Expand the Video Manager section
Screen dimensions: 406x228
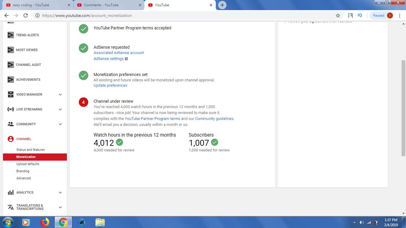tap(60, 95)
